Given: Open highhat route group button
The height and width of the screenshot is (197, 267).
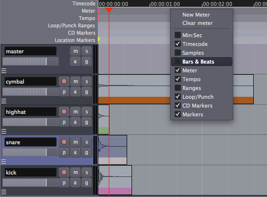Looking at the screenshot, I should pos(87,122).
